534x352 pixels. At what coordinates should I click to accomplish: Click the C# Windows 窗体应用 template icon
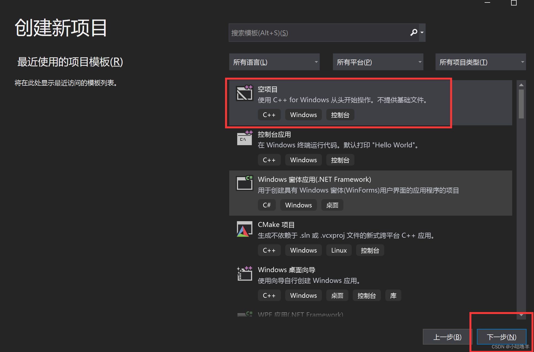click(244, 183)
